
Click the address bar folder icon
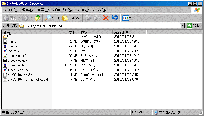[x=22, y=26]
